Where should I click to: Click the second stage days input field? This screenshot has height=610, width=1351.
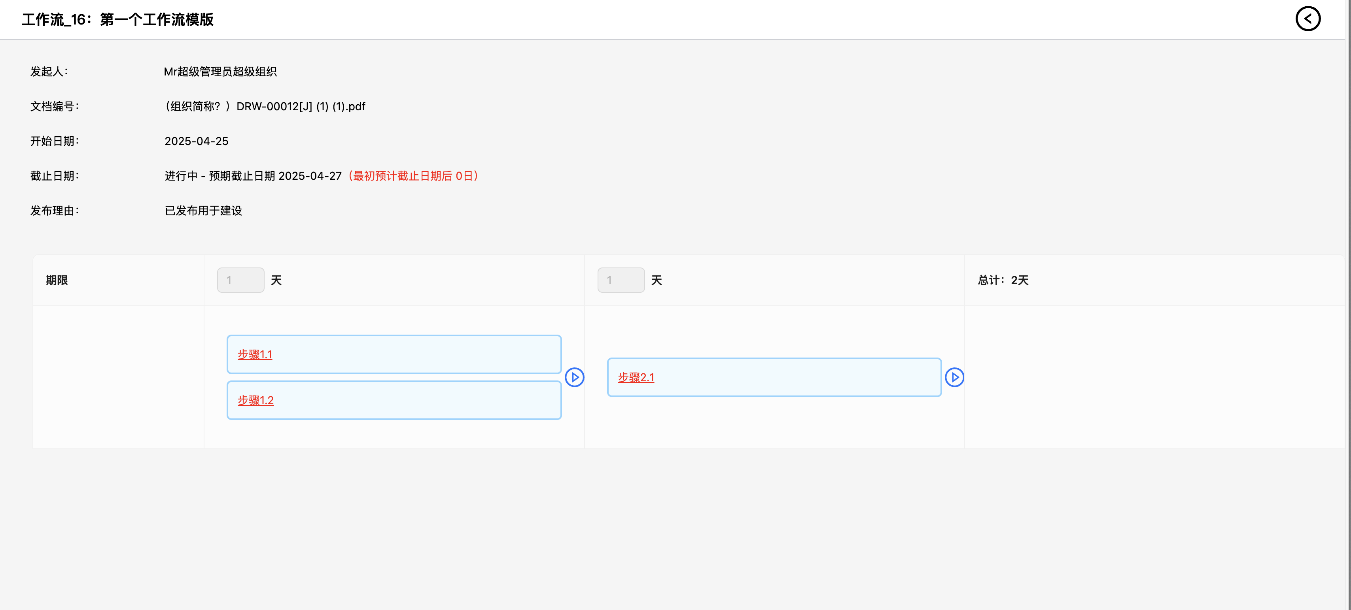621,281
